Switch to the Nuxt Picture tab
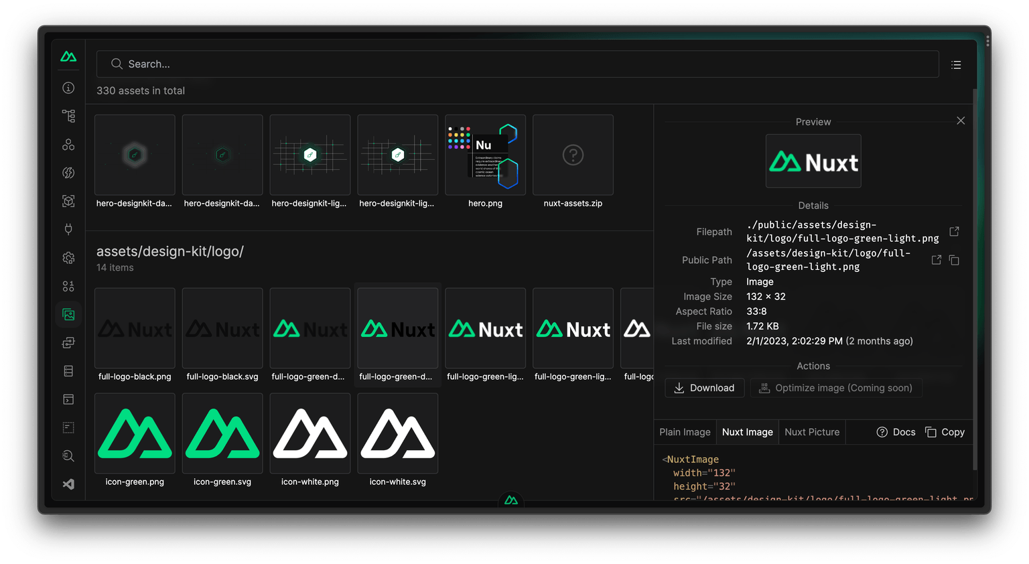 pyautogui.click(x=812, y=431)
